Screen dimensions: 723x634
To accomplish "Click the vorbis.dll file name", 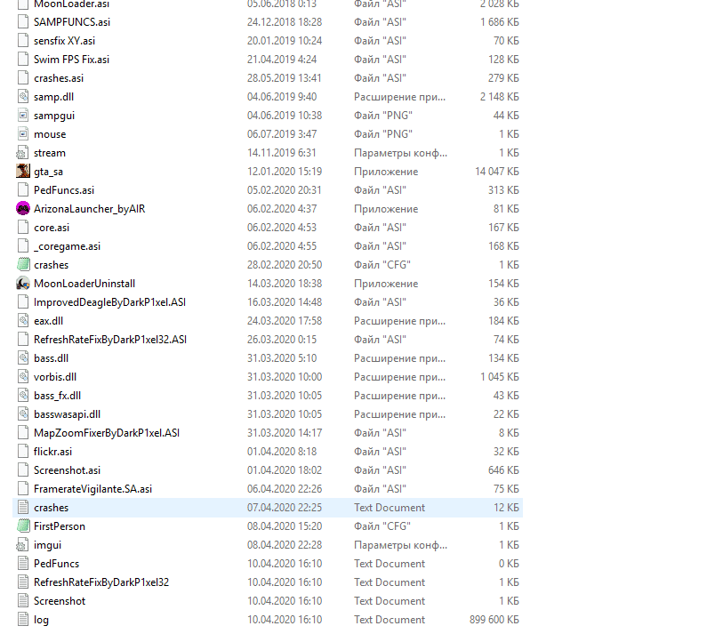I will [x=57, y=377].
